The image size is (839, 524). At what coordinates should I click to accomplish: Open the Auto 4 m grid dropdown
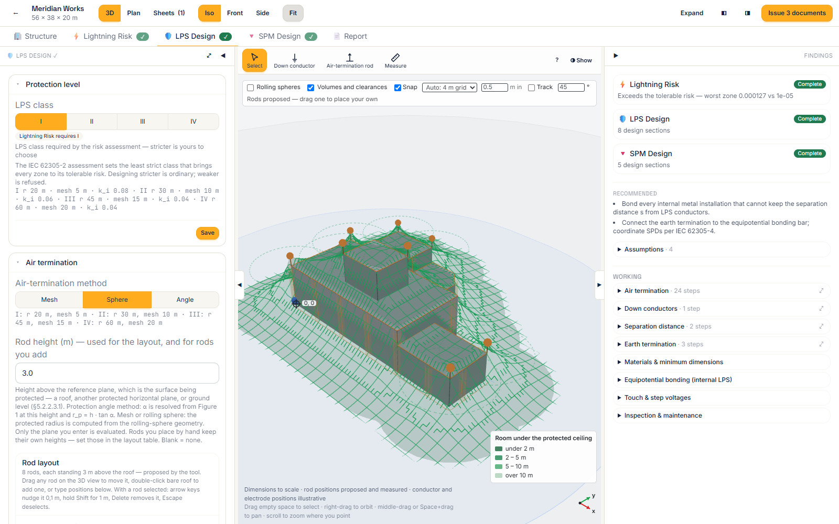click(450, 88)
